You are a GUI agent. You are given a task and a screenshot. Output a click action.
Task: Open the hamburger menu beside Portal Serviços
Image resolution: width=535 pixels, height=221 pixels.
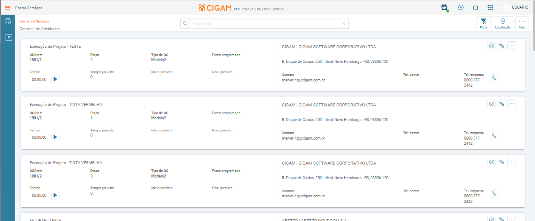(7, 7)
